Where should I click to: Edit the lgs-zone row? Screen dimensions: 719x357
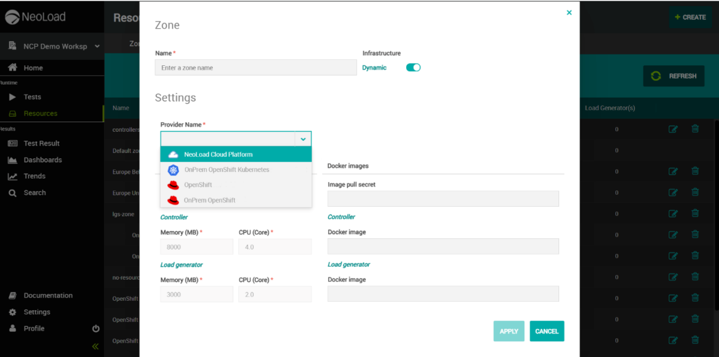tap(673, 213)
